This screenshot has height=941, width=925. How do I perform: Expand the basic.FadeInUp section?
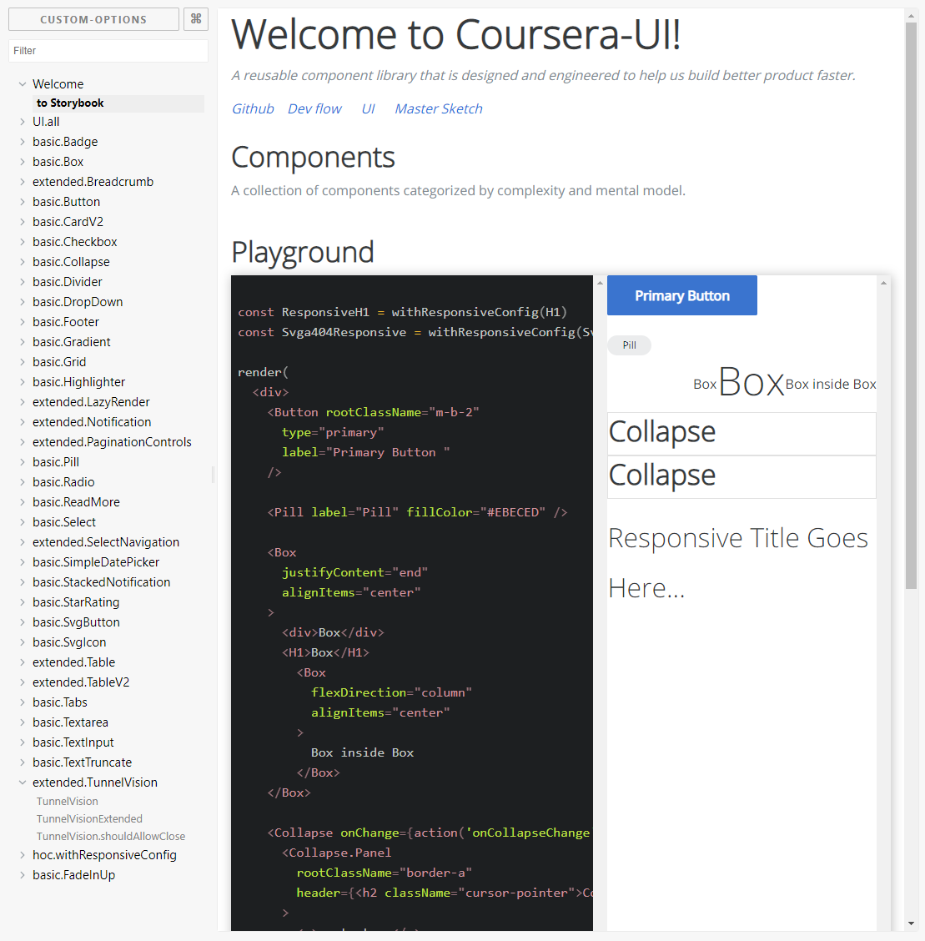73,875
